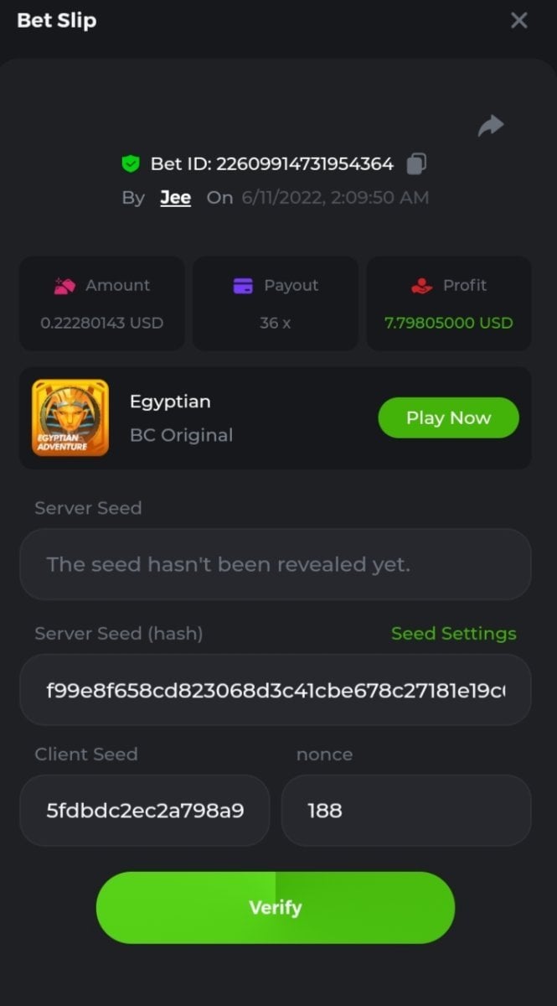Click the Client Seed input field
This screenshot has height=1006, width=557.
coord(145,811)
